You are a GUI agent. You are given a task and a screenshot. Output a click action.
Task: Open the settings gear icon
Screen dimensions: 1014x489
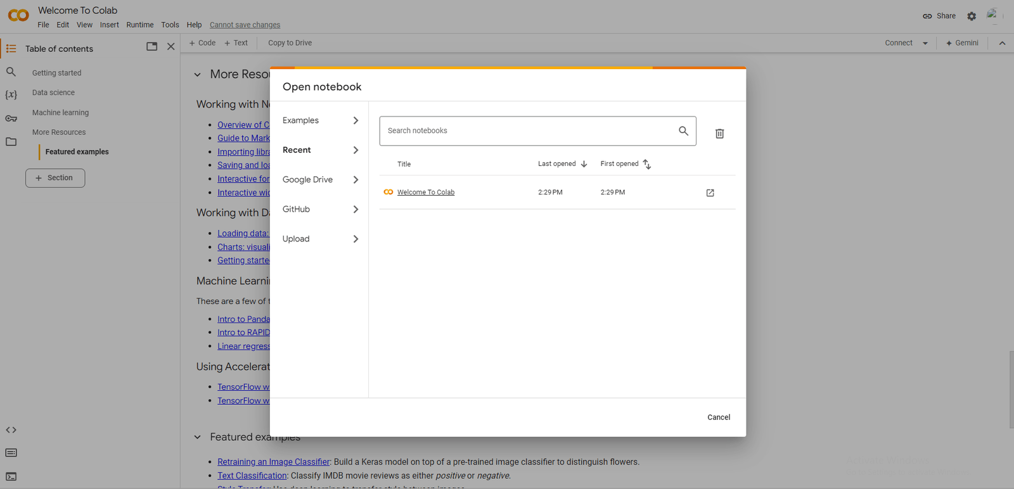click(972, 16)
